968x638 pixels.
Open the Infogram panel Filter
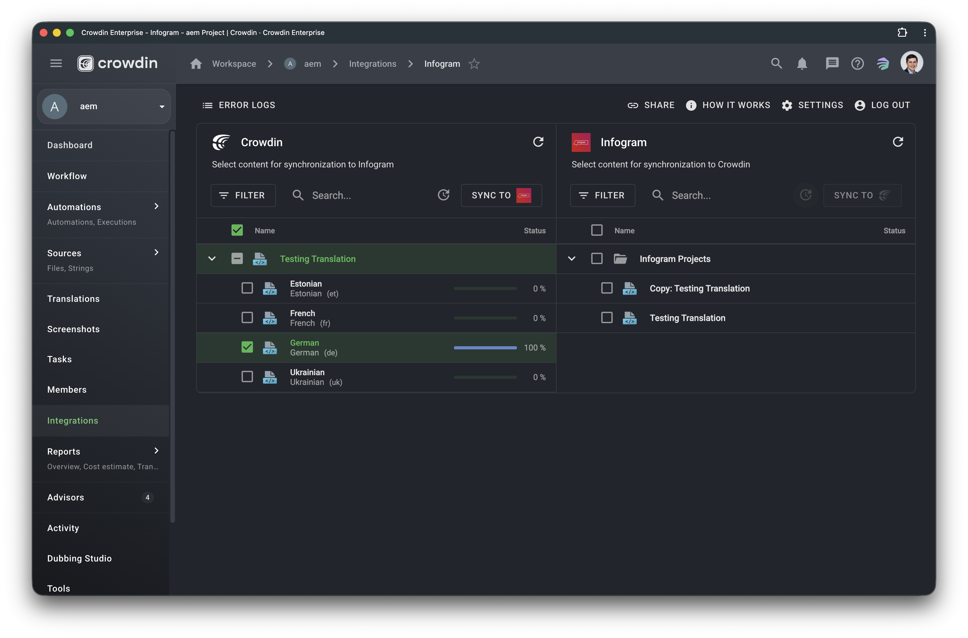click(602, 195)
